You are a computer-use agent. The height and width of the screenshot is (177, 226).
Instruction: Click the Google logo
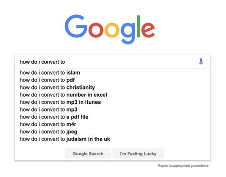pos(110,29)
